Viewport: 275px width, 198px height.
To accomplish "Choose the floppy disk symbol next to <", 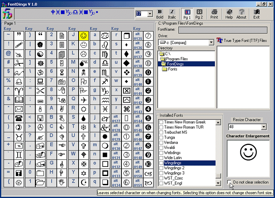I will pyautogui.click(x=40, y=118).
